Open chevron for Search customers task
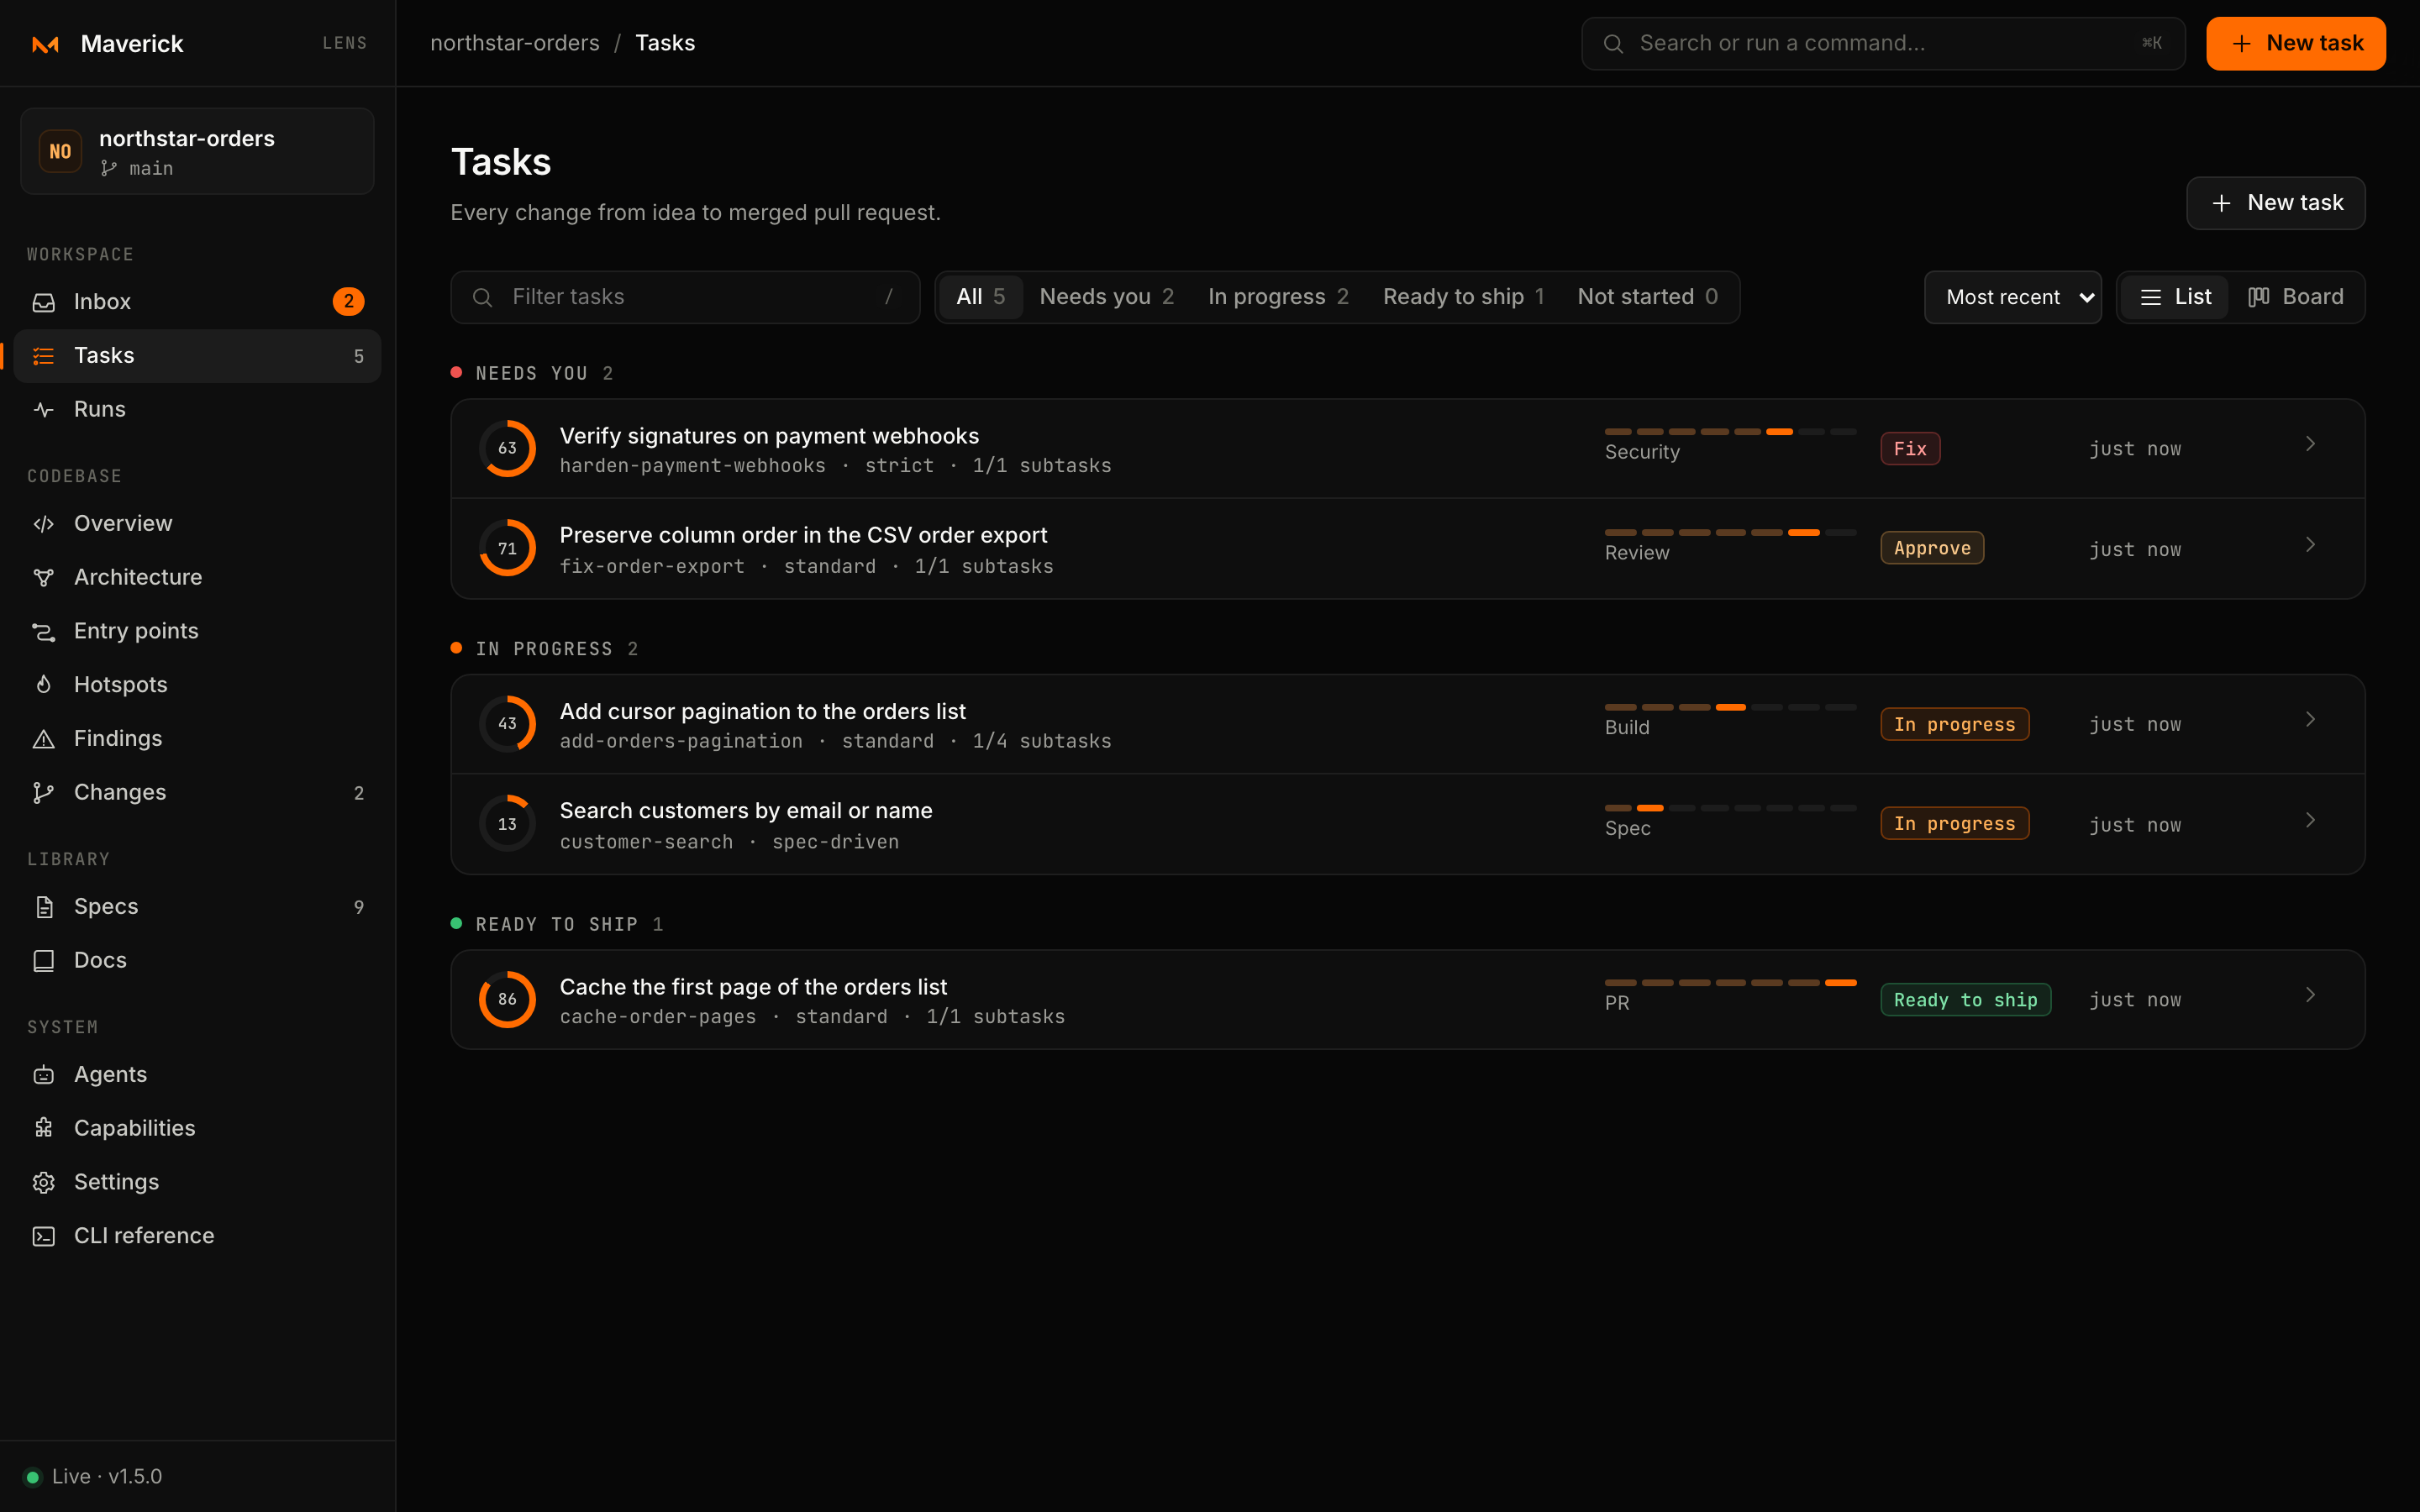This screenshot has width=2420, height=1512. 2310,820
